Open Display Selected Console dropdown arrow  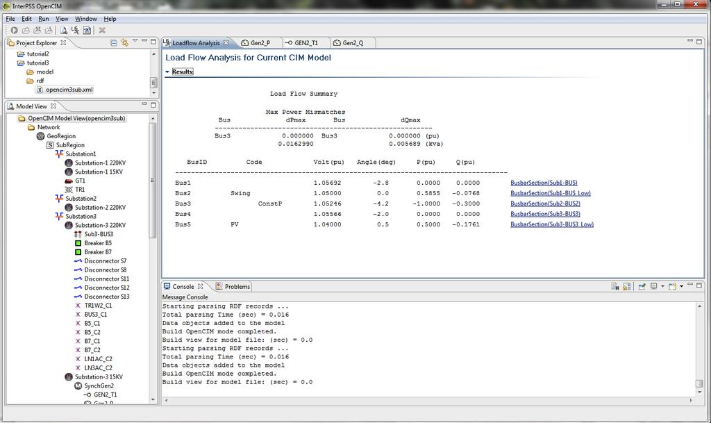(662, 287)
